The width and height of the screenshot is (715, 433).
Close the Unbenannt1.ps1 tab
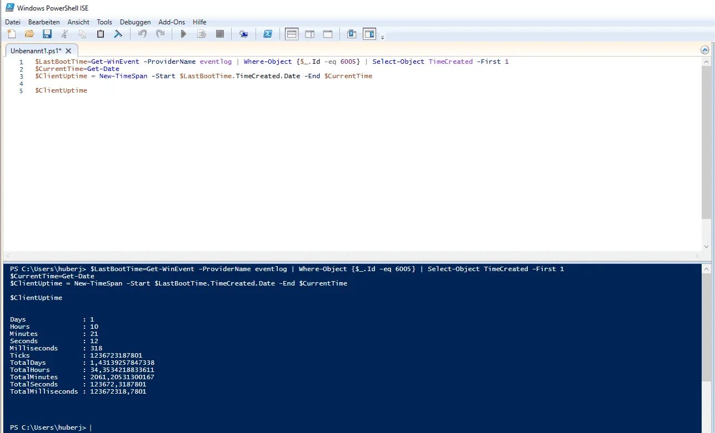tap(68, 50)
